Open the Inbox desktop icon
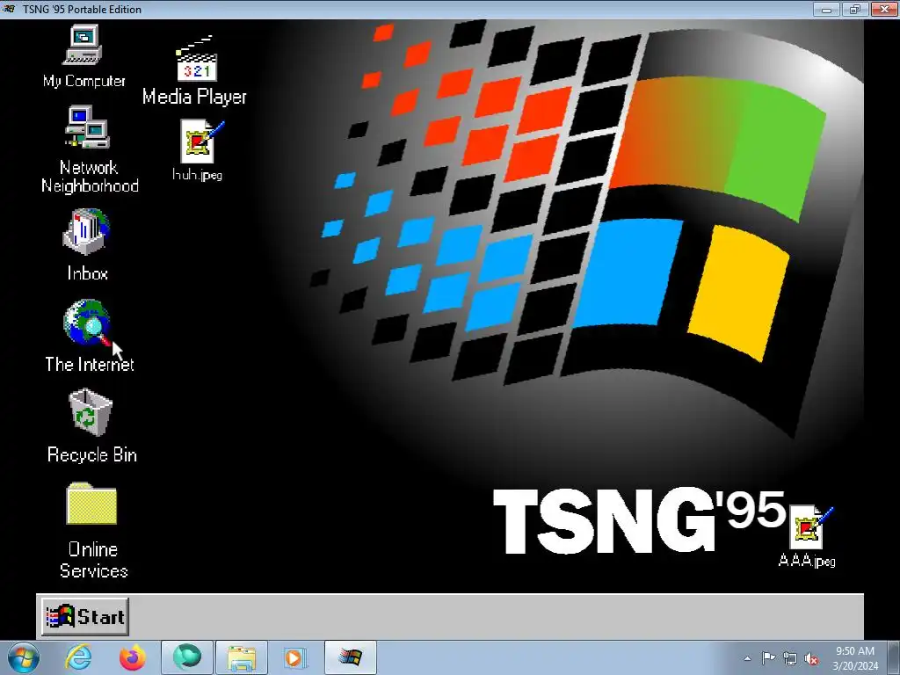The width and height of the screenshot is (900, 675). point(87,245)
